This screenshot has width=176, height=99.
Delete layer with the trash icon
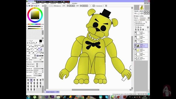pyautogui.click(x=143, y=30)
